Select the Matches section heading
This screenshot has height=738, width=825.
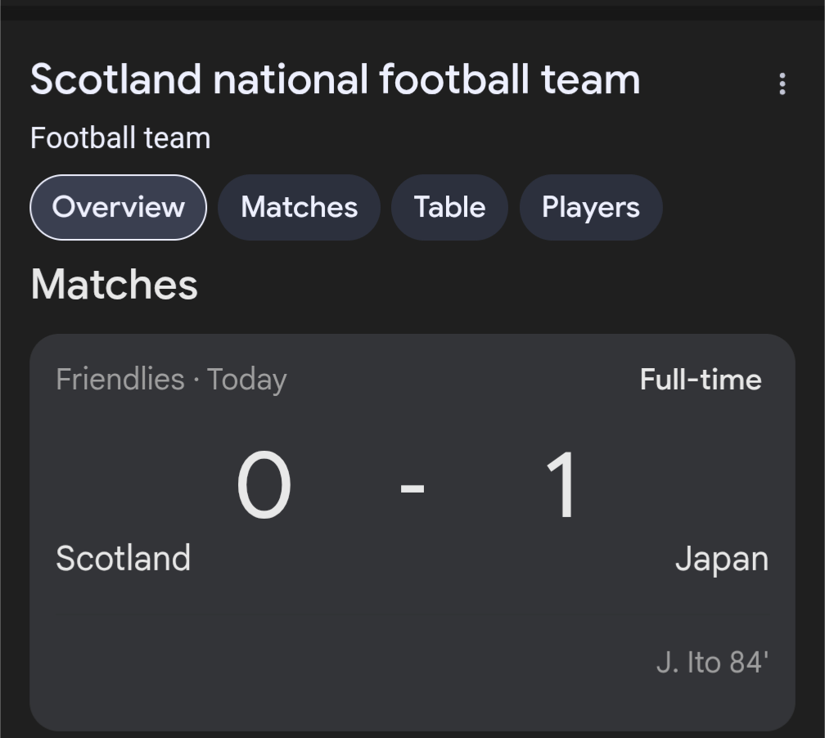coord(114,284)
